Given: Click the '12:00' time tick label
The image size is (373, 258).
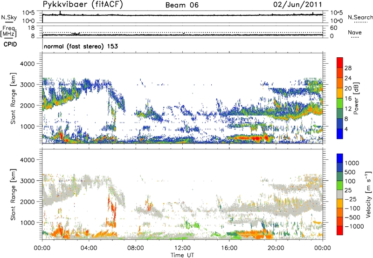Looking at the screenshot, I should (182, 248).
